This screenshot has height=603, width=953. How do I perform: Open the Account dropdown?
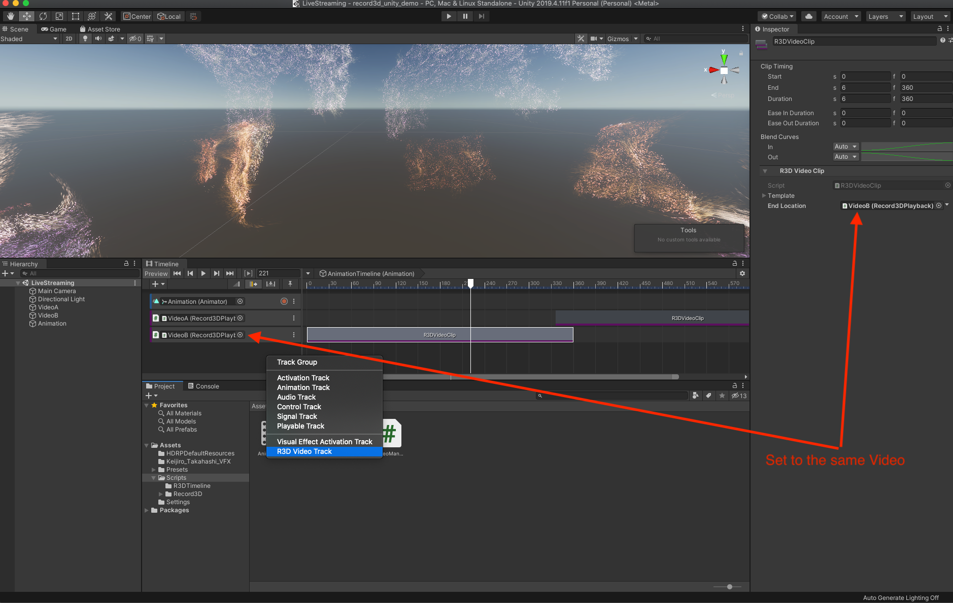(x=841, y=16)
